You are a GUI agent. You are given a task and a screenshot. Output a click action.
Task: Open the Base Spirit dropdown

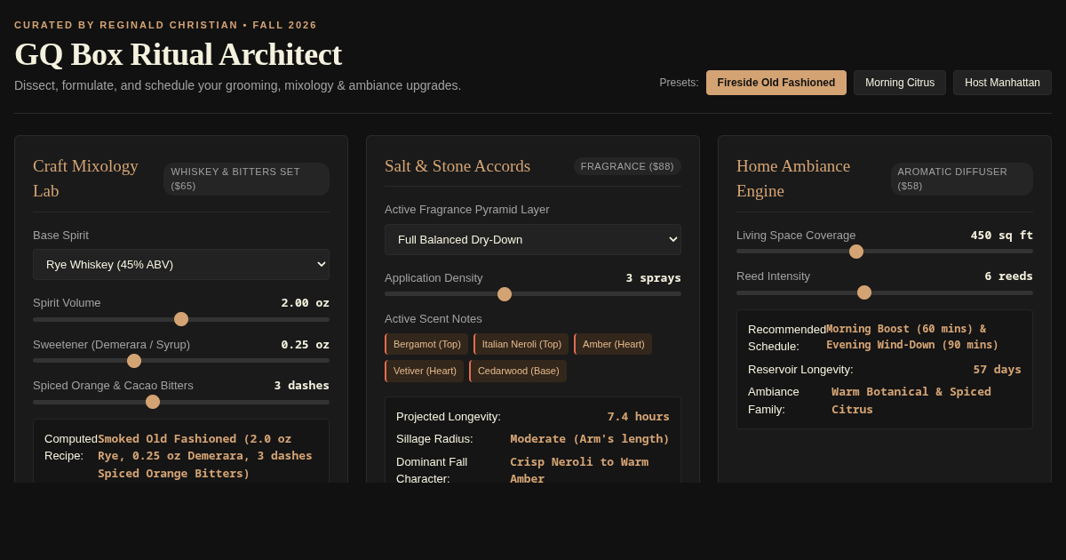tap(181, 264)
